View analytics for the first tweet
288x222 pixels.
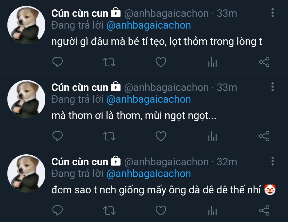point(212,62)
